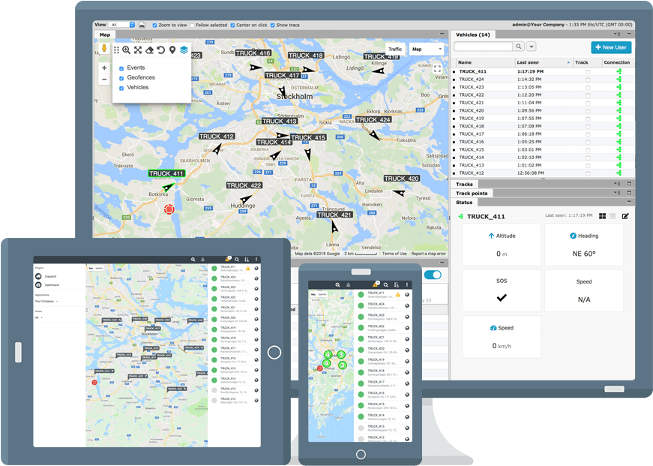Check the Track checkbox for TRUCK_424
The width and height of the screenshot is (653, 466).
coord(588,80)
